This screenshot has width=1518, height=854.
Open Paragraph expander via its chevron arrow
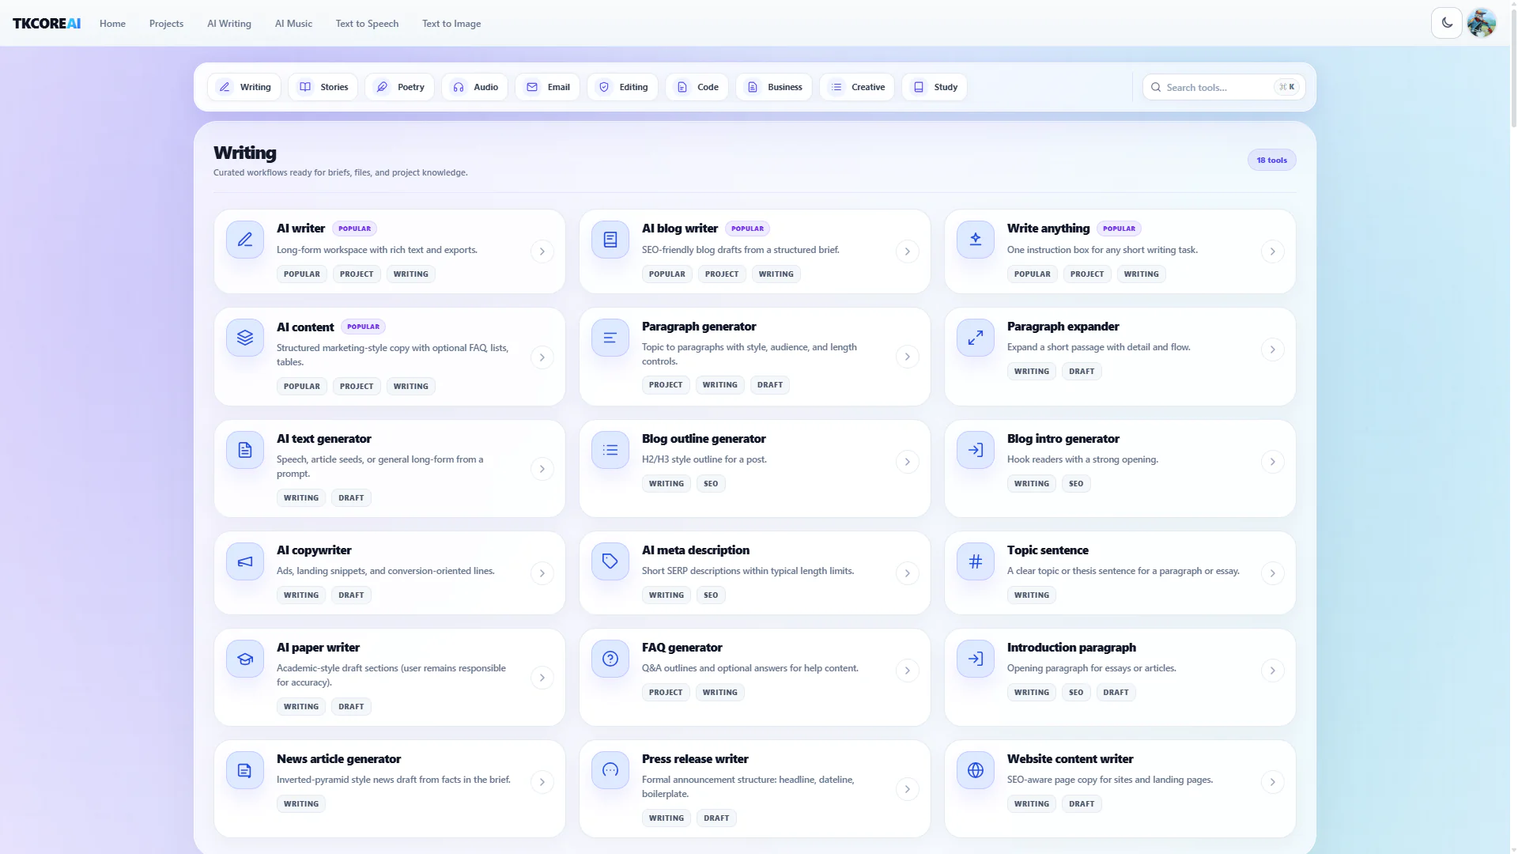pyautogui.click(x=1272, y=350)
